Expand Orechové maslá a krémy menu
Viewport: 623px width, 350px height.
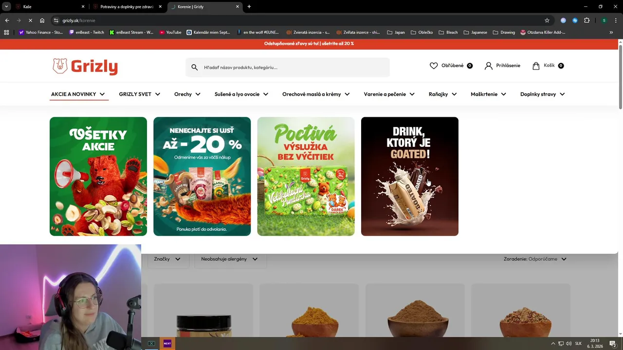316,94
